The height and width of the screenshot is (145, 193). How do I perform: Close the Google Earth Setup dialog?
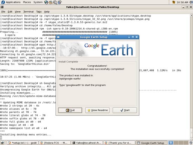click(x=137, y=37)
